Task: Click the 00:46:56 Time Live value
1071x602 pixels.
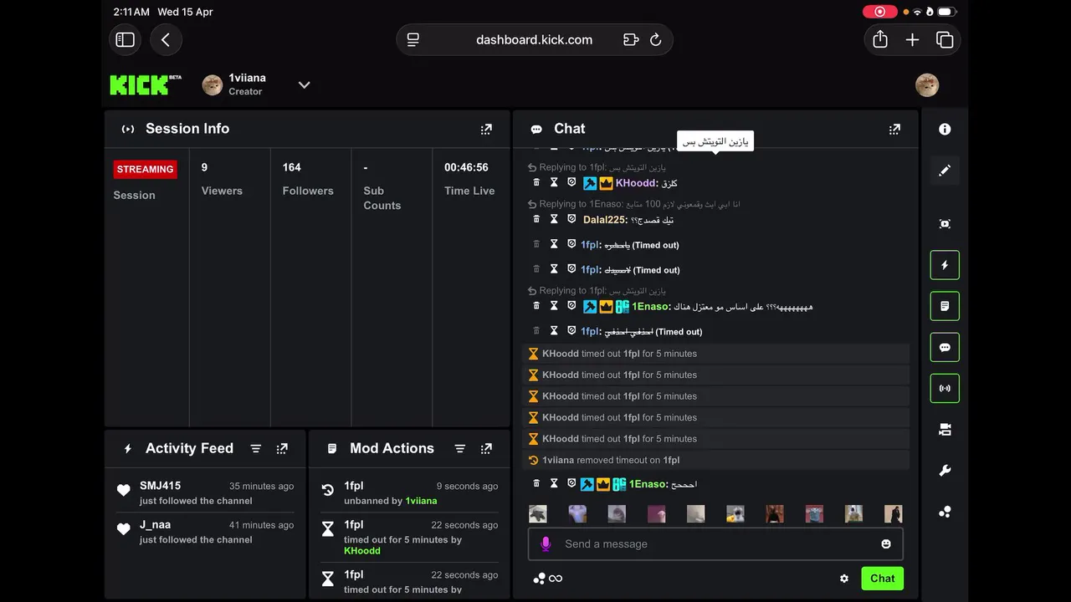Action: (466, 167)
